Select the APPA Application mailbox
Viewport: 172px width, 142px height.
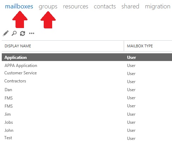(x=87, y=66)
